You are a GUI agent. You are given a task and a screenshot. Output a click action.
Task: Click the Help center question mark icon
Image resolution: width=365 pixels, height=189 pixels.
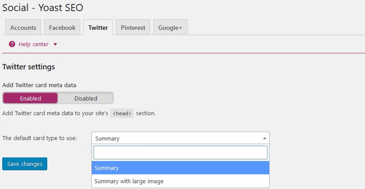pos(12,44)
